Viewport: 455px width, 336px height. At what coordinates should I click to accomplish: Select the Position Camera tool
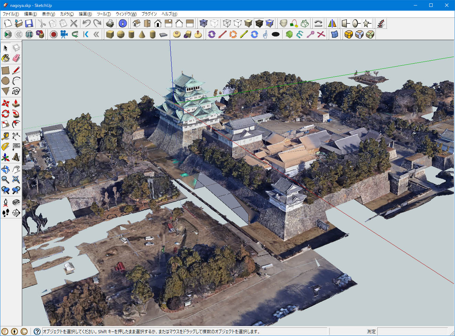[6, 202]
